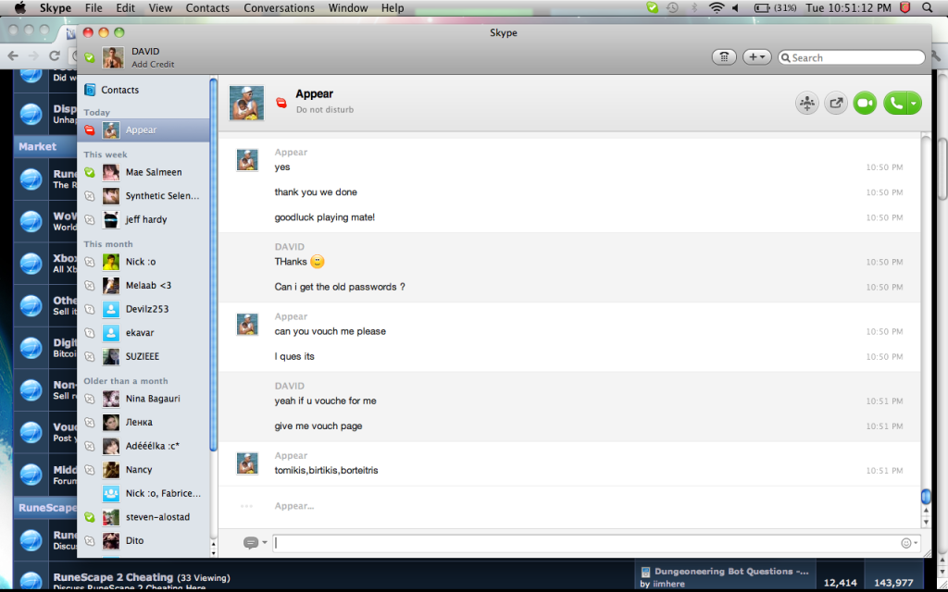Open conversation with Nick :o
Viewport: 948px width, 592px height.
click(x=143, y=262)
